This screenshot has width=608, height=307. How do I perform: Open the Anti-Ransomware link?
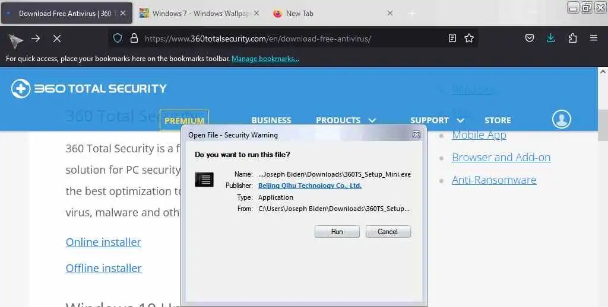494,180
